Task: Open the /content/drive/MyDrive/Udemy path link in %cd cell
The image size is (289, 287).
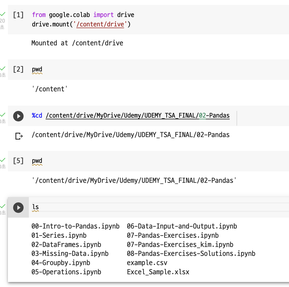Action: click(x=138, y=116)
